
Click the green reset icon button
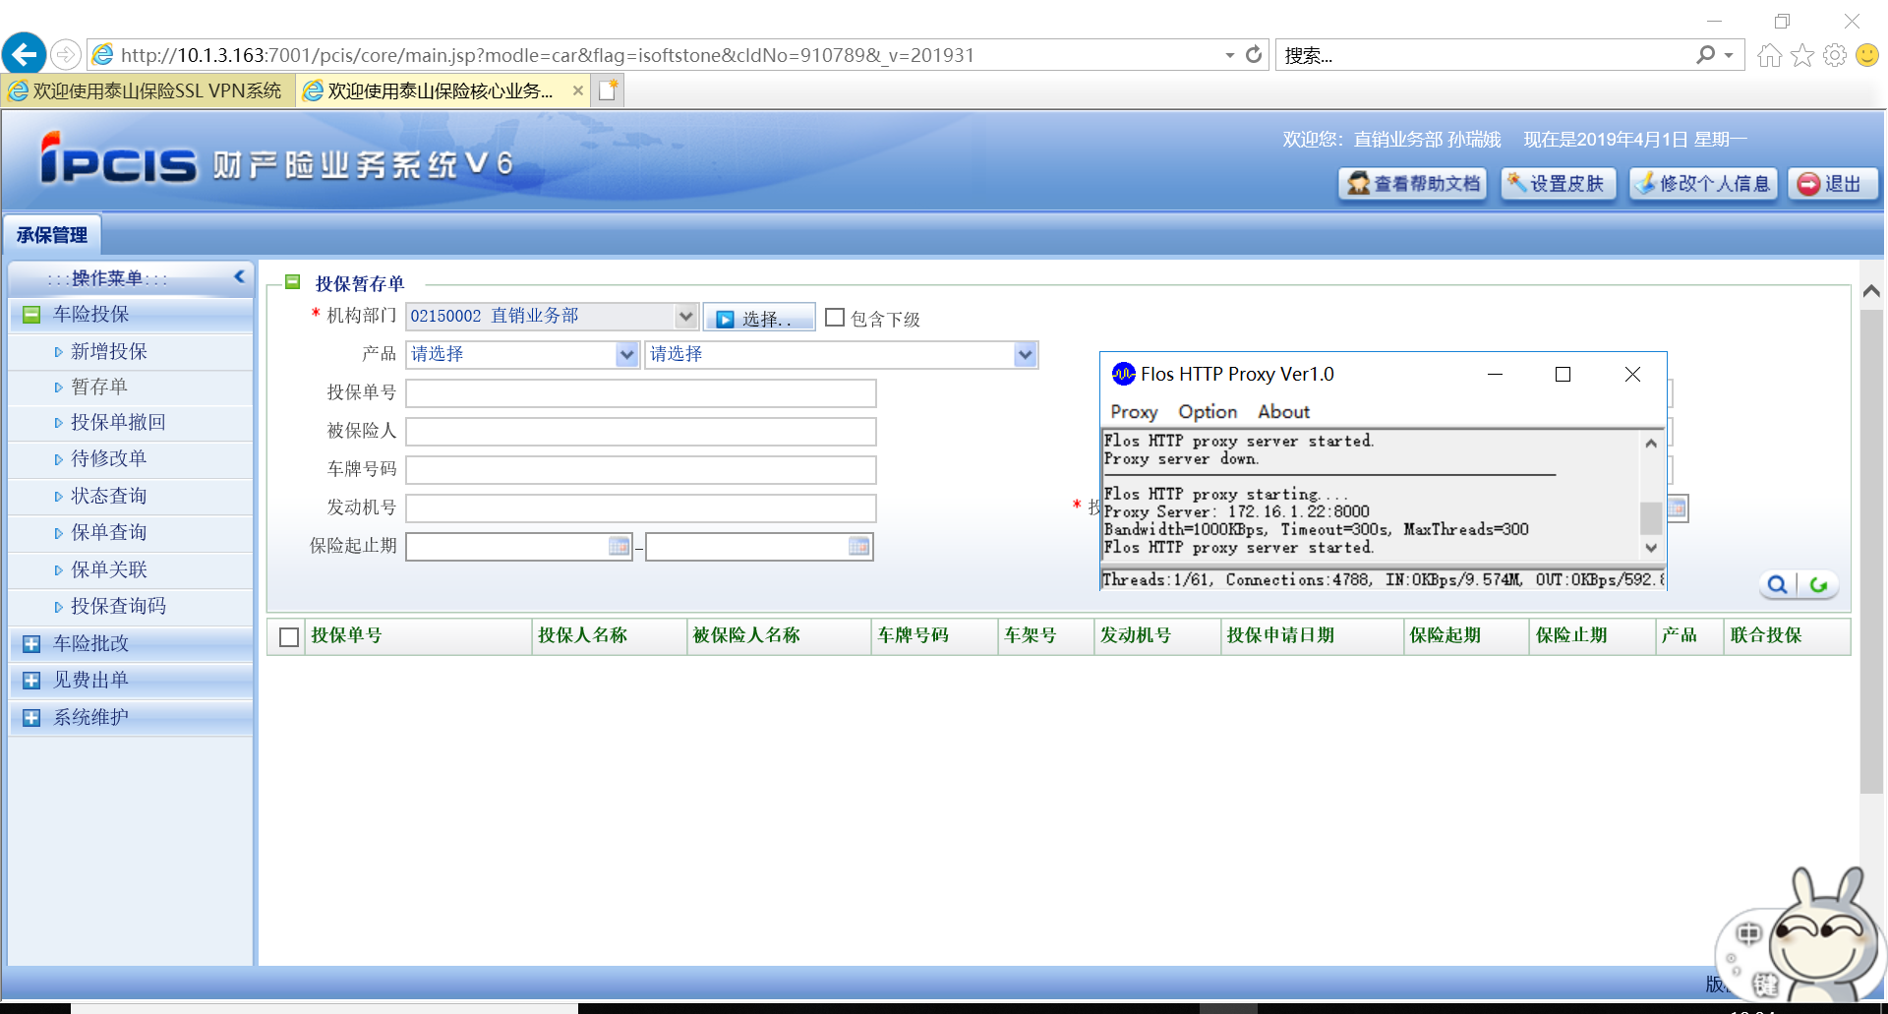point(1818,585)
